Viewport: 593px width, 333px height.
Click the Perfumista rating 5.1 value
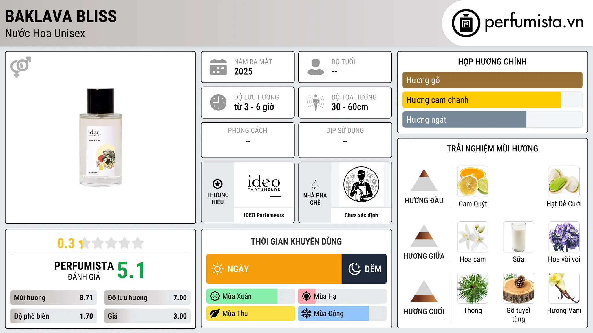pyautogui.click(x=131, y=271)
